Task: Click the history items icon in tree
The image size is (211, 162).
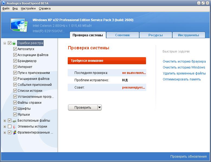Action: click(14, 127)
